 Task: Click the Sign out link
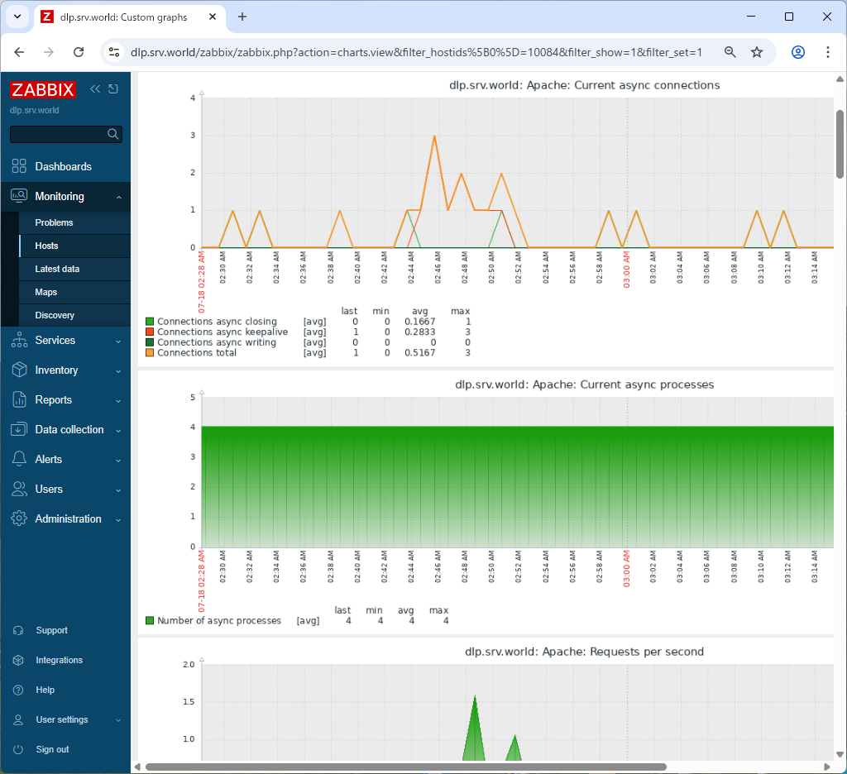(52, 749)
